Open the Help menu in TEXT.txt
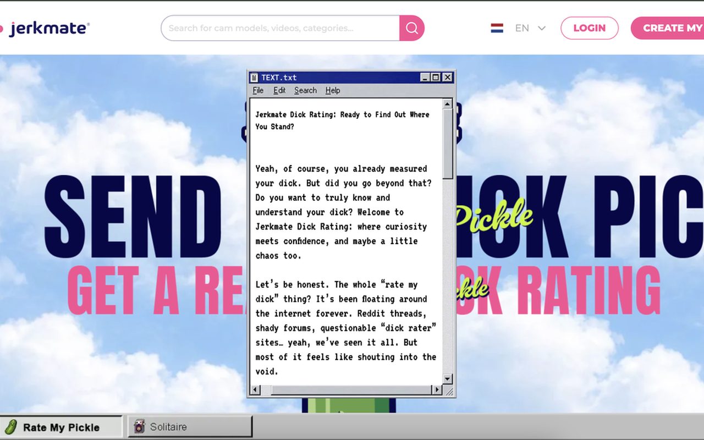Screen dimensions: 704x440 [x=333, y=90]
